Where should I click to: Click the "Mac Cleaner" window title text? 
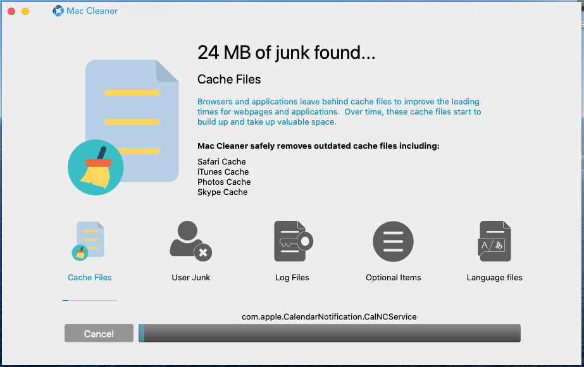pyautogui.click(x=92, y=11)
